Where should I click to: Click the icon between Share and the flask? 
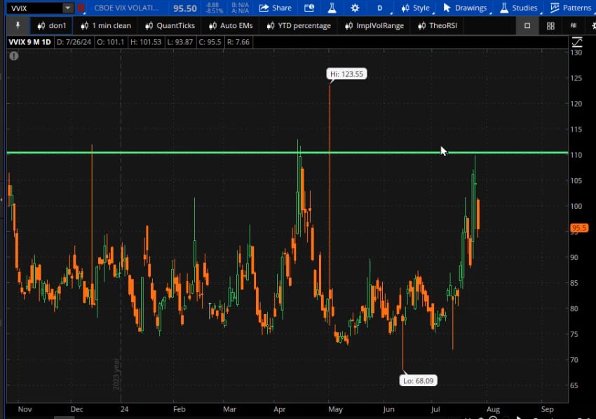point(309,8)
